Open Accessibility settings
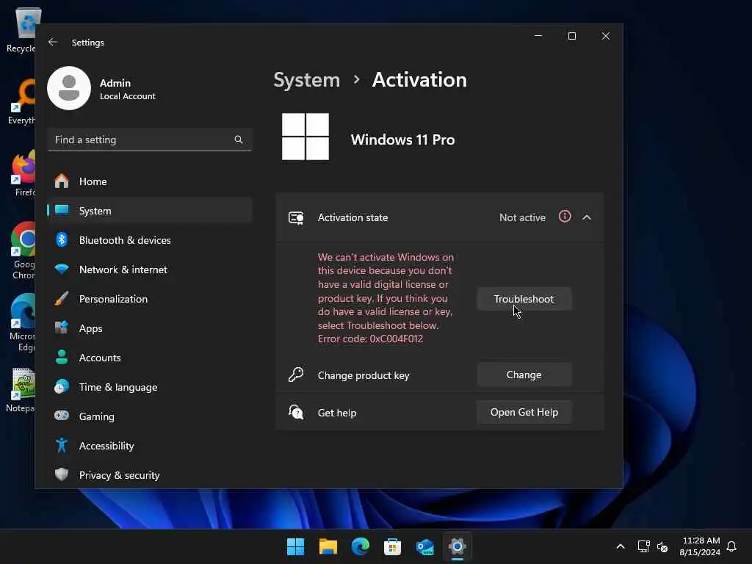This screenshot has width=752, height=564. [150, 446]
